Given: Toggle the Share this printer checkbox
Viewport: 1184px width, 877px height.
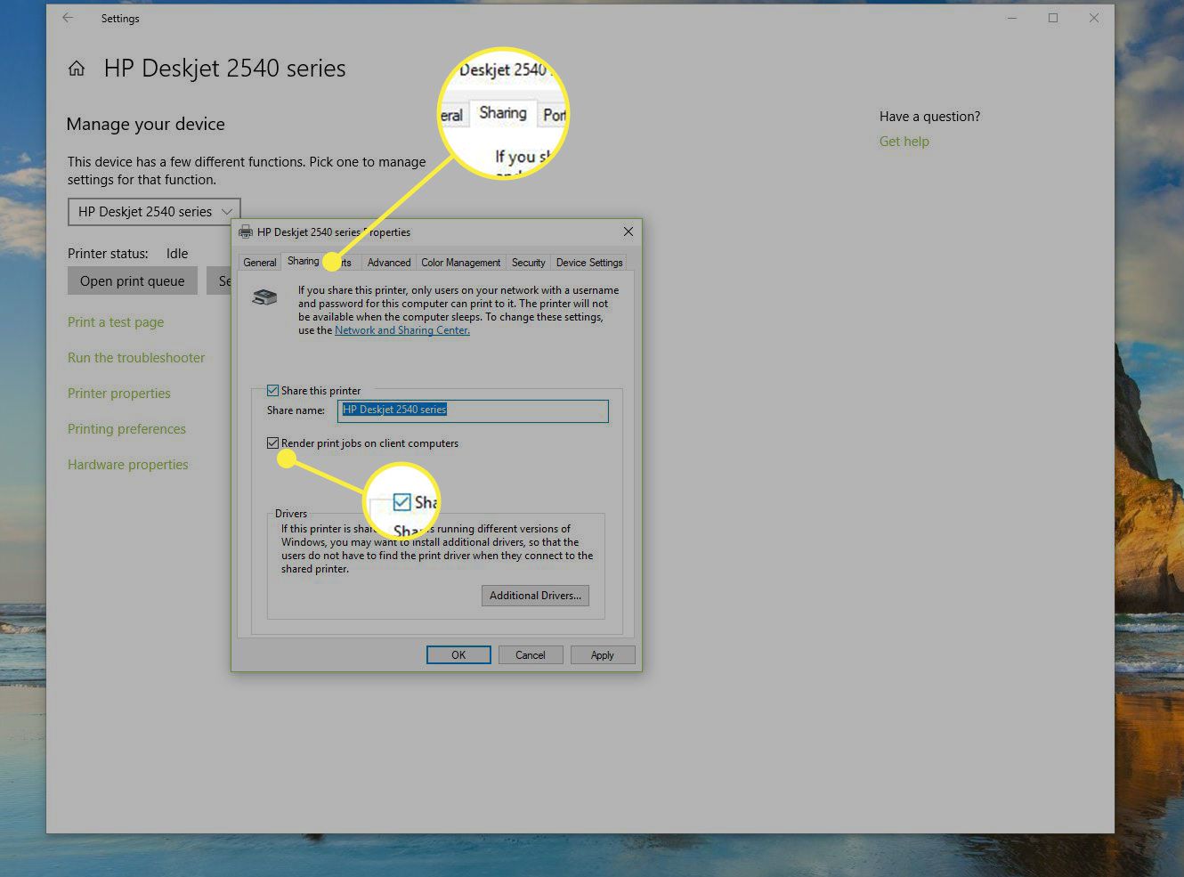Looking at the screenshot, I should [272, 390].
